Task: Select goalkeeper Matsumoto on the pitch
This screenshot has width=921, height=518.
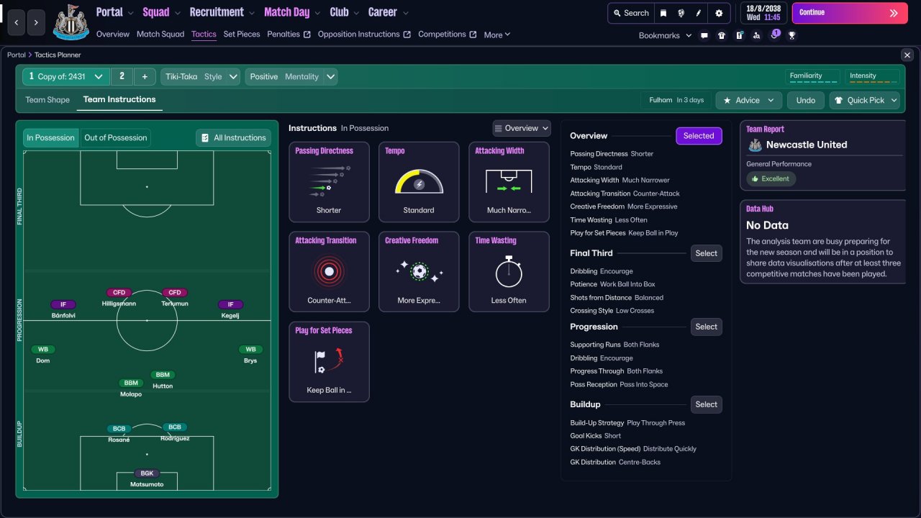Action: click(147, 478)
